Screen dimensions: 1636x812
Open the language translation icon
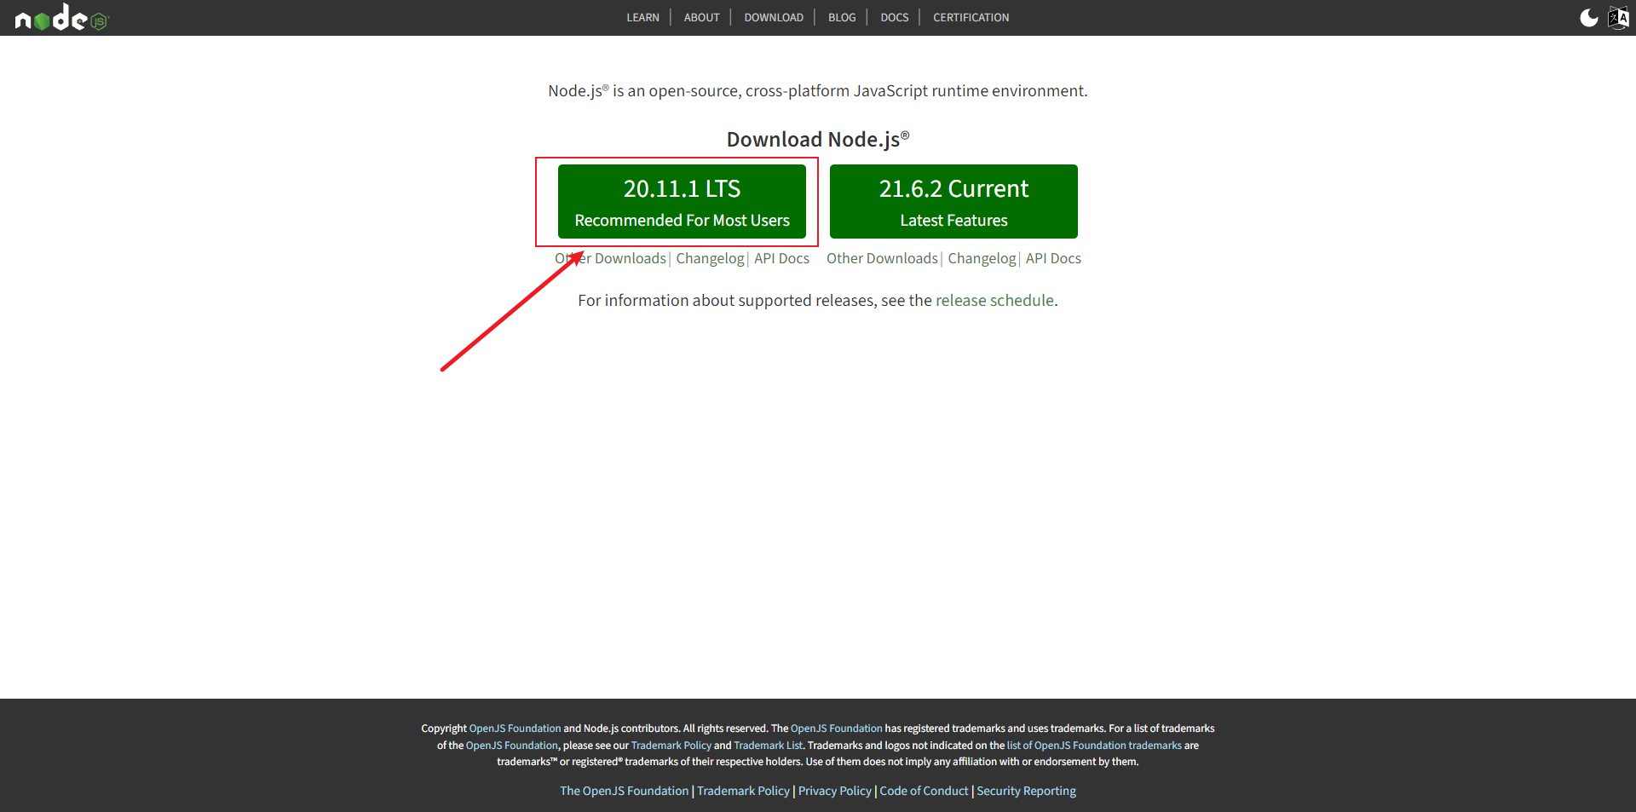click(1618, 18)
